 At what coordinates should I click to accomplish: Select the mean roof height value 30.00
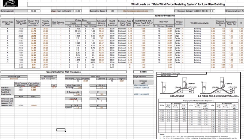(x=78, y=11)
